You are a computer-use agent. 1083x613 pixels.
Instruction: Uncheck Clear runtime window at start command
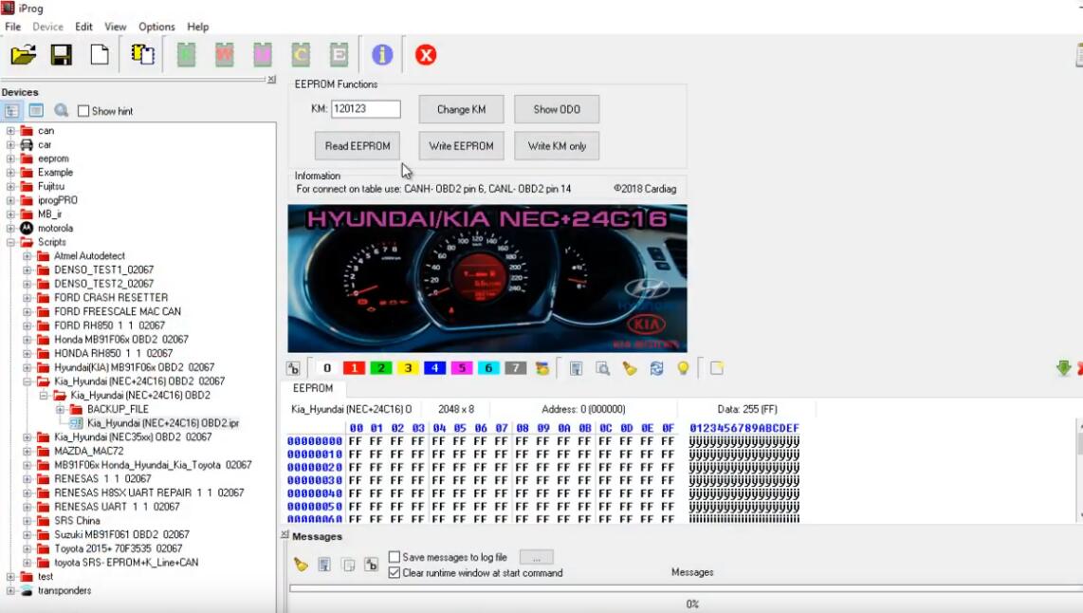click(395, 573)
